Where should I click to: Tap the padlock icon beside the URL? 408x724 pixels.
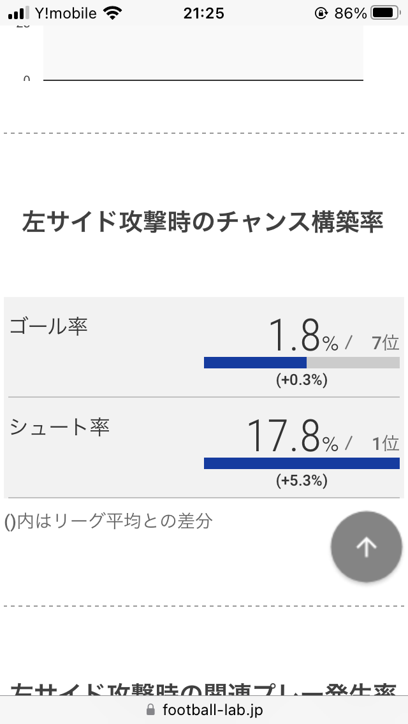click(151, 709)
